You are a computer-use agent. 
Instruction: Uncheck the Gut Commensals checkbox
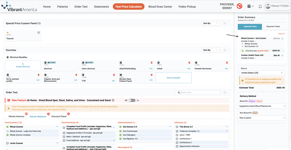pos(120,131)
